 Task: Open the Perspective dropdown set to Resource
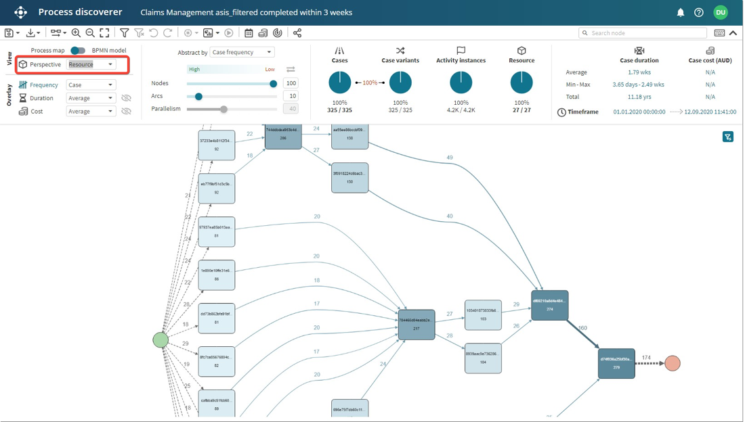(91, 64)
